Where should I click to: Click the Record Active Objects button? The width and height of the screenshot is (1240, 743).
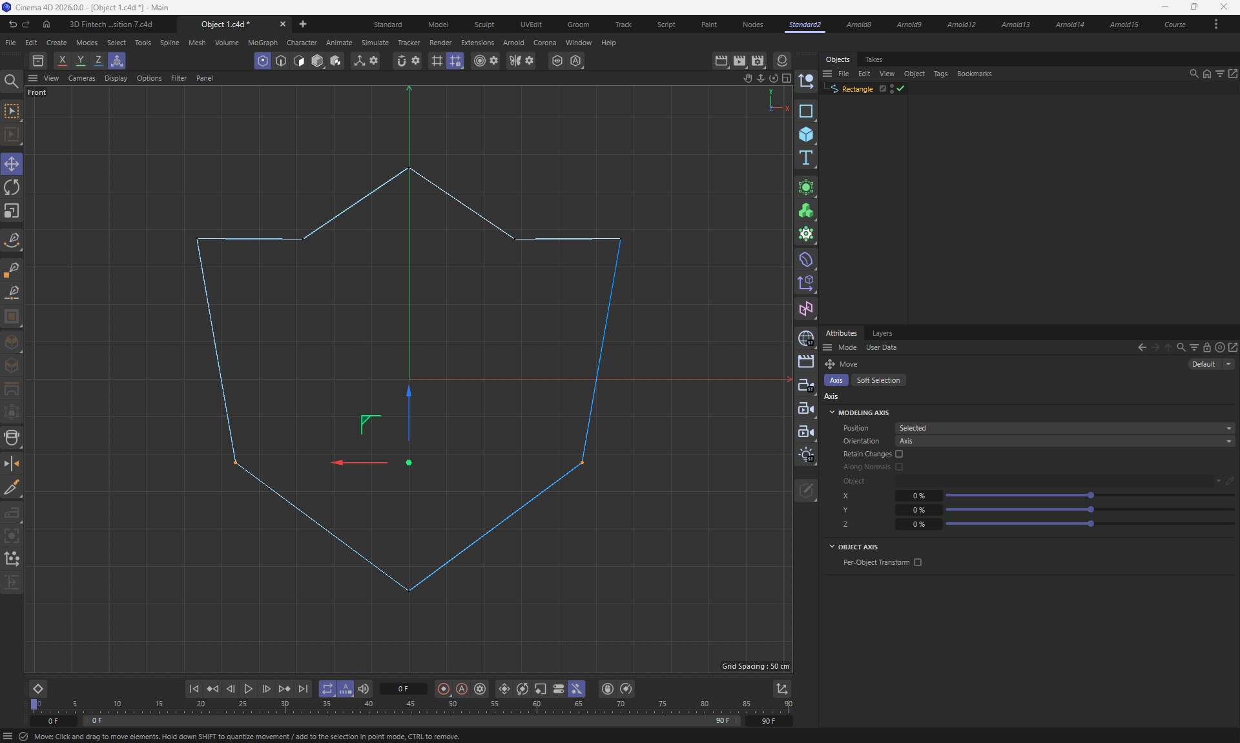(x=443, y=689)
